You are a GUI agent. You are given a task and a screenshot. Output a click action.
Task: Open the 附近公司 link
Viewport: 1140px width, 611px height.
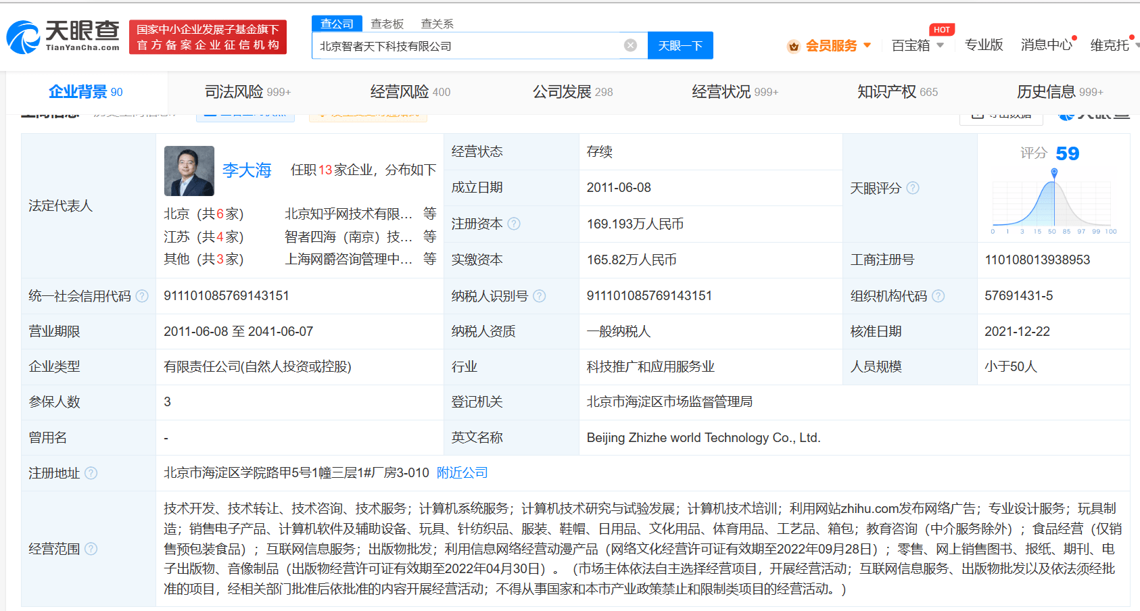point(462,472)
